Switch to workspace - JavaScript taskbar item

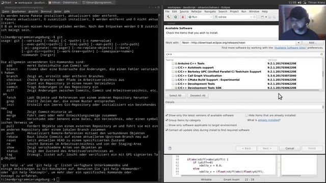(x=31, y=3)
